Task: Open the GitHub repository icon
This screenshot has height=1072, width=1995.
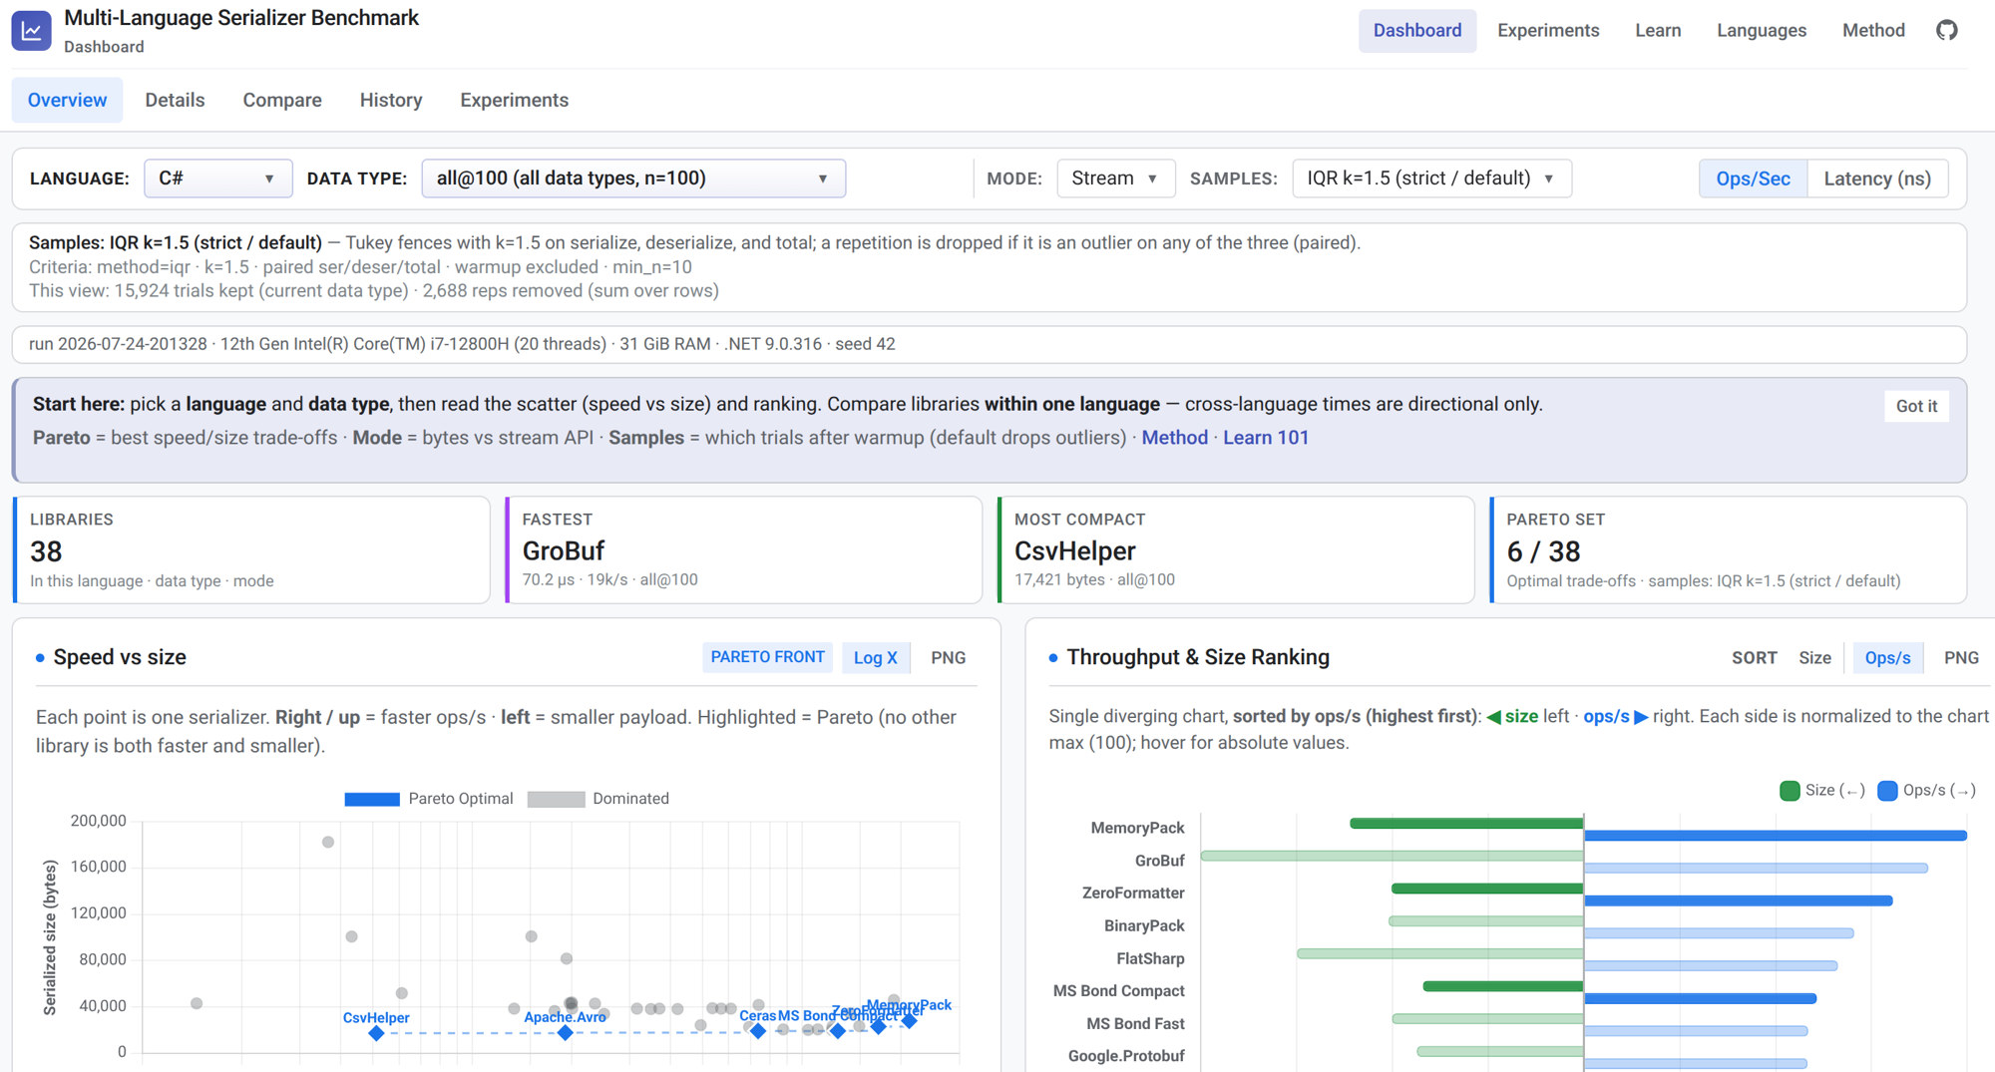Action: coord(1947,30)
